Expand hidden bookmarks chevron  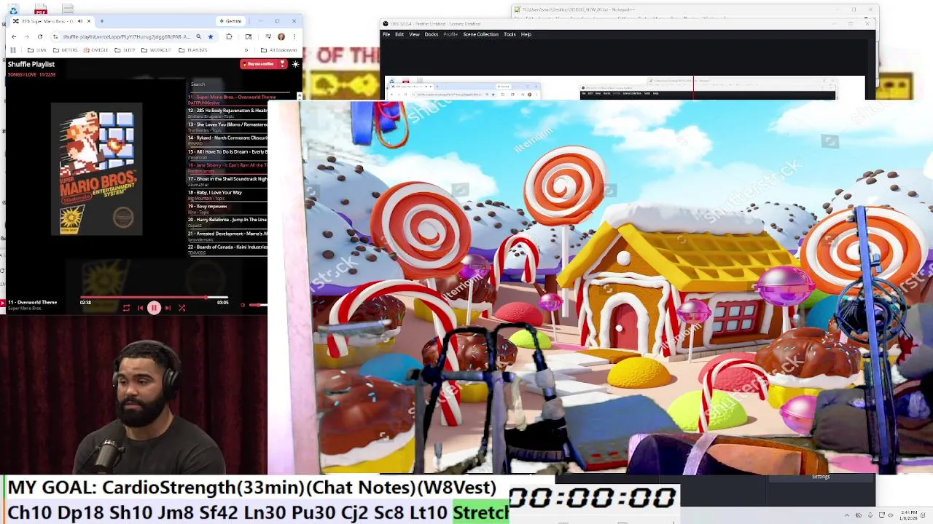click(x=246, y=50)
